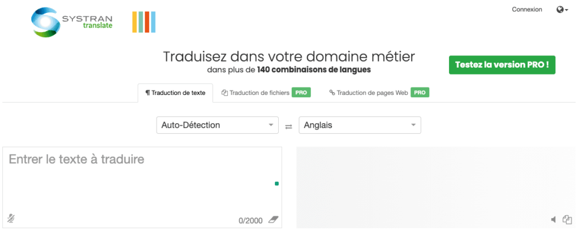579x244 pixels.
Task: Open the Auto-Détection source language dropdown
Action: 218,125
